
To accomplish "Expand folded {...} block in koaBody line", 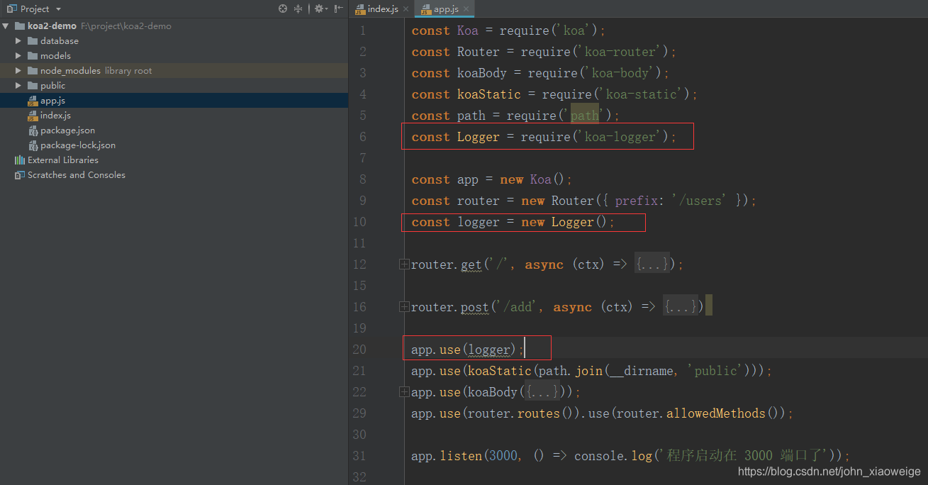I will pyautogui.click(x=542, y=392).
